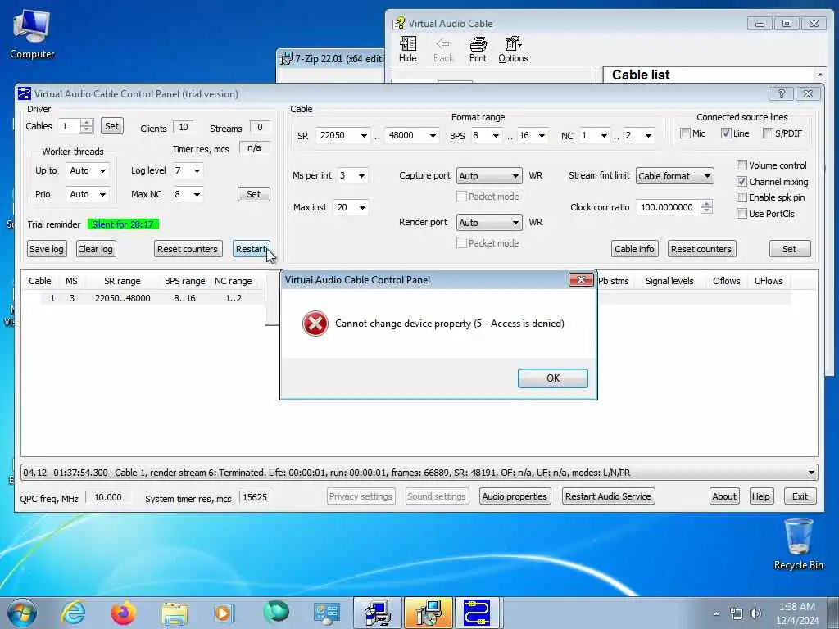Click Audio properties button
Image resolution: width=839 pixels, height=629 pixels.
(x=515, y=496)
